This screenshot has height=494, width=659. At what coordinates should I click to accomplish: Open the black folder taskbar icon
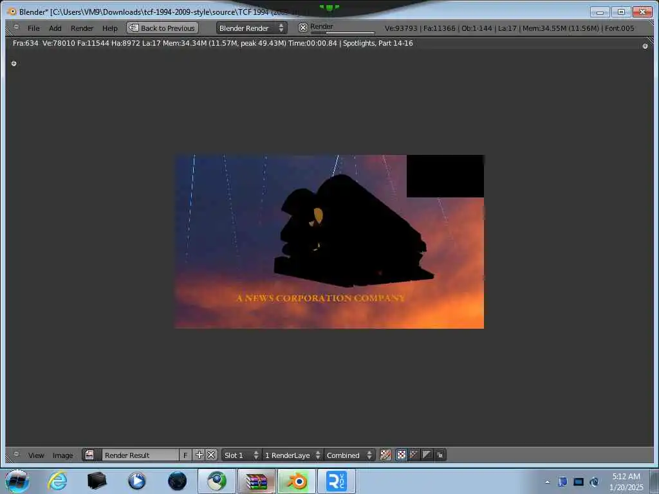[97, 481]
